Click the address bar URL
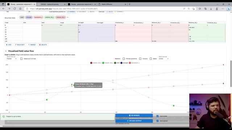The height and width of the screenshot is (130, 232). pyautogui.click(x=64, y=9)
